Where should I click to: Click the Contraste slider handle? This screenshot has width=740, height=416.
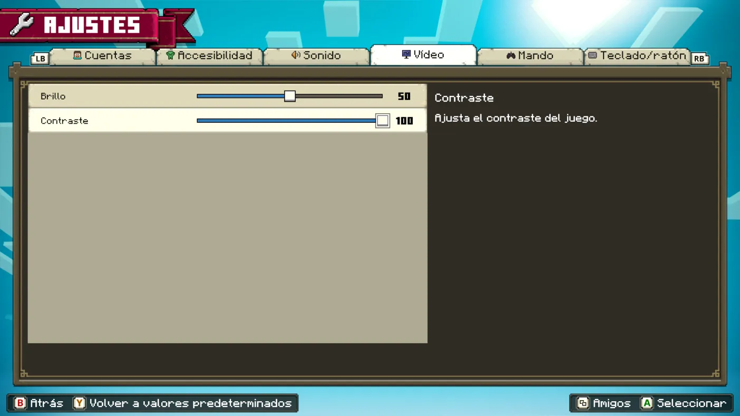[x=383, y=121]
